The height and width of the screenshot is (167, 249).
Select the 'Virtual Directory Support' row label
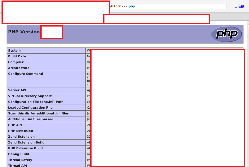point(30,96)
